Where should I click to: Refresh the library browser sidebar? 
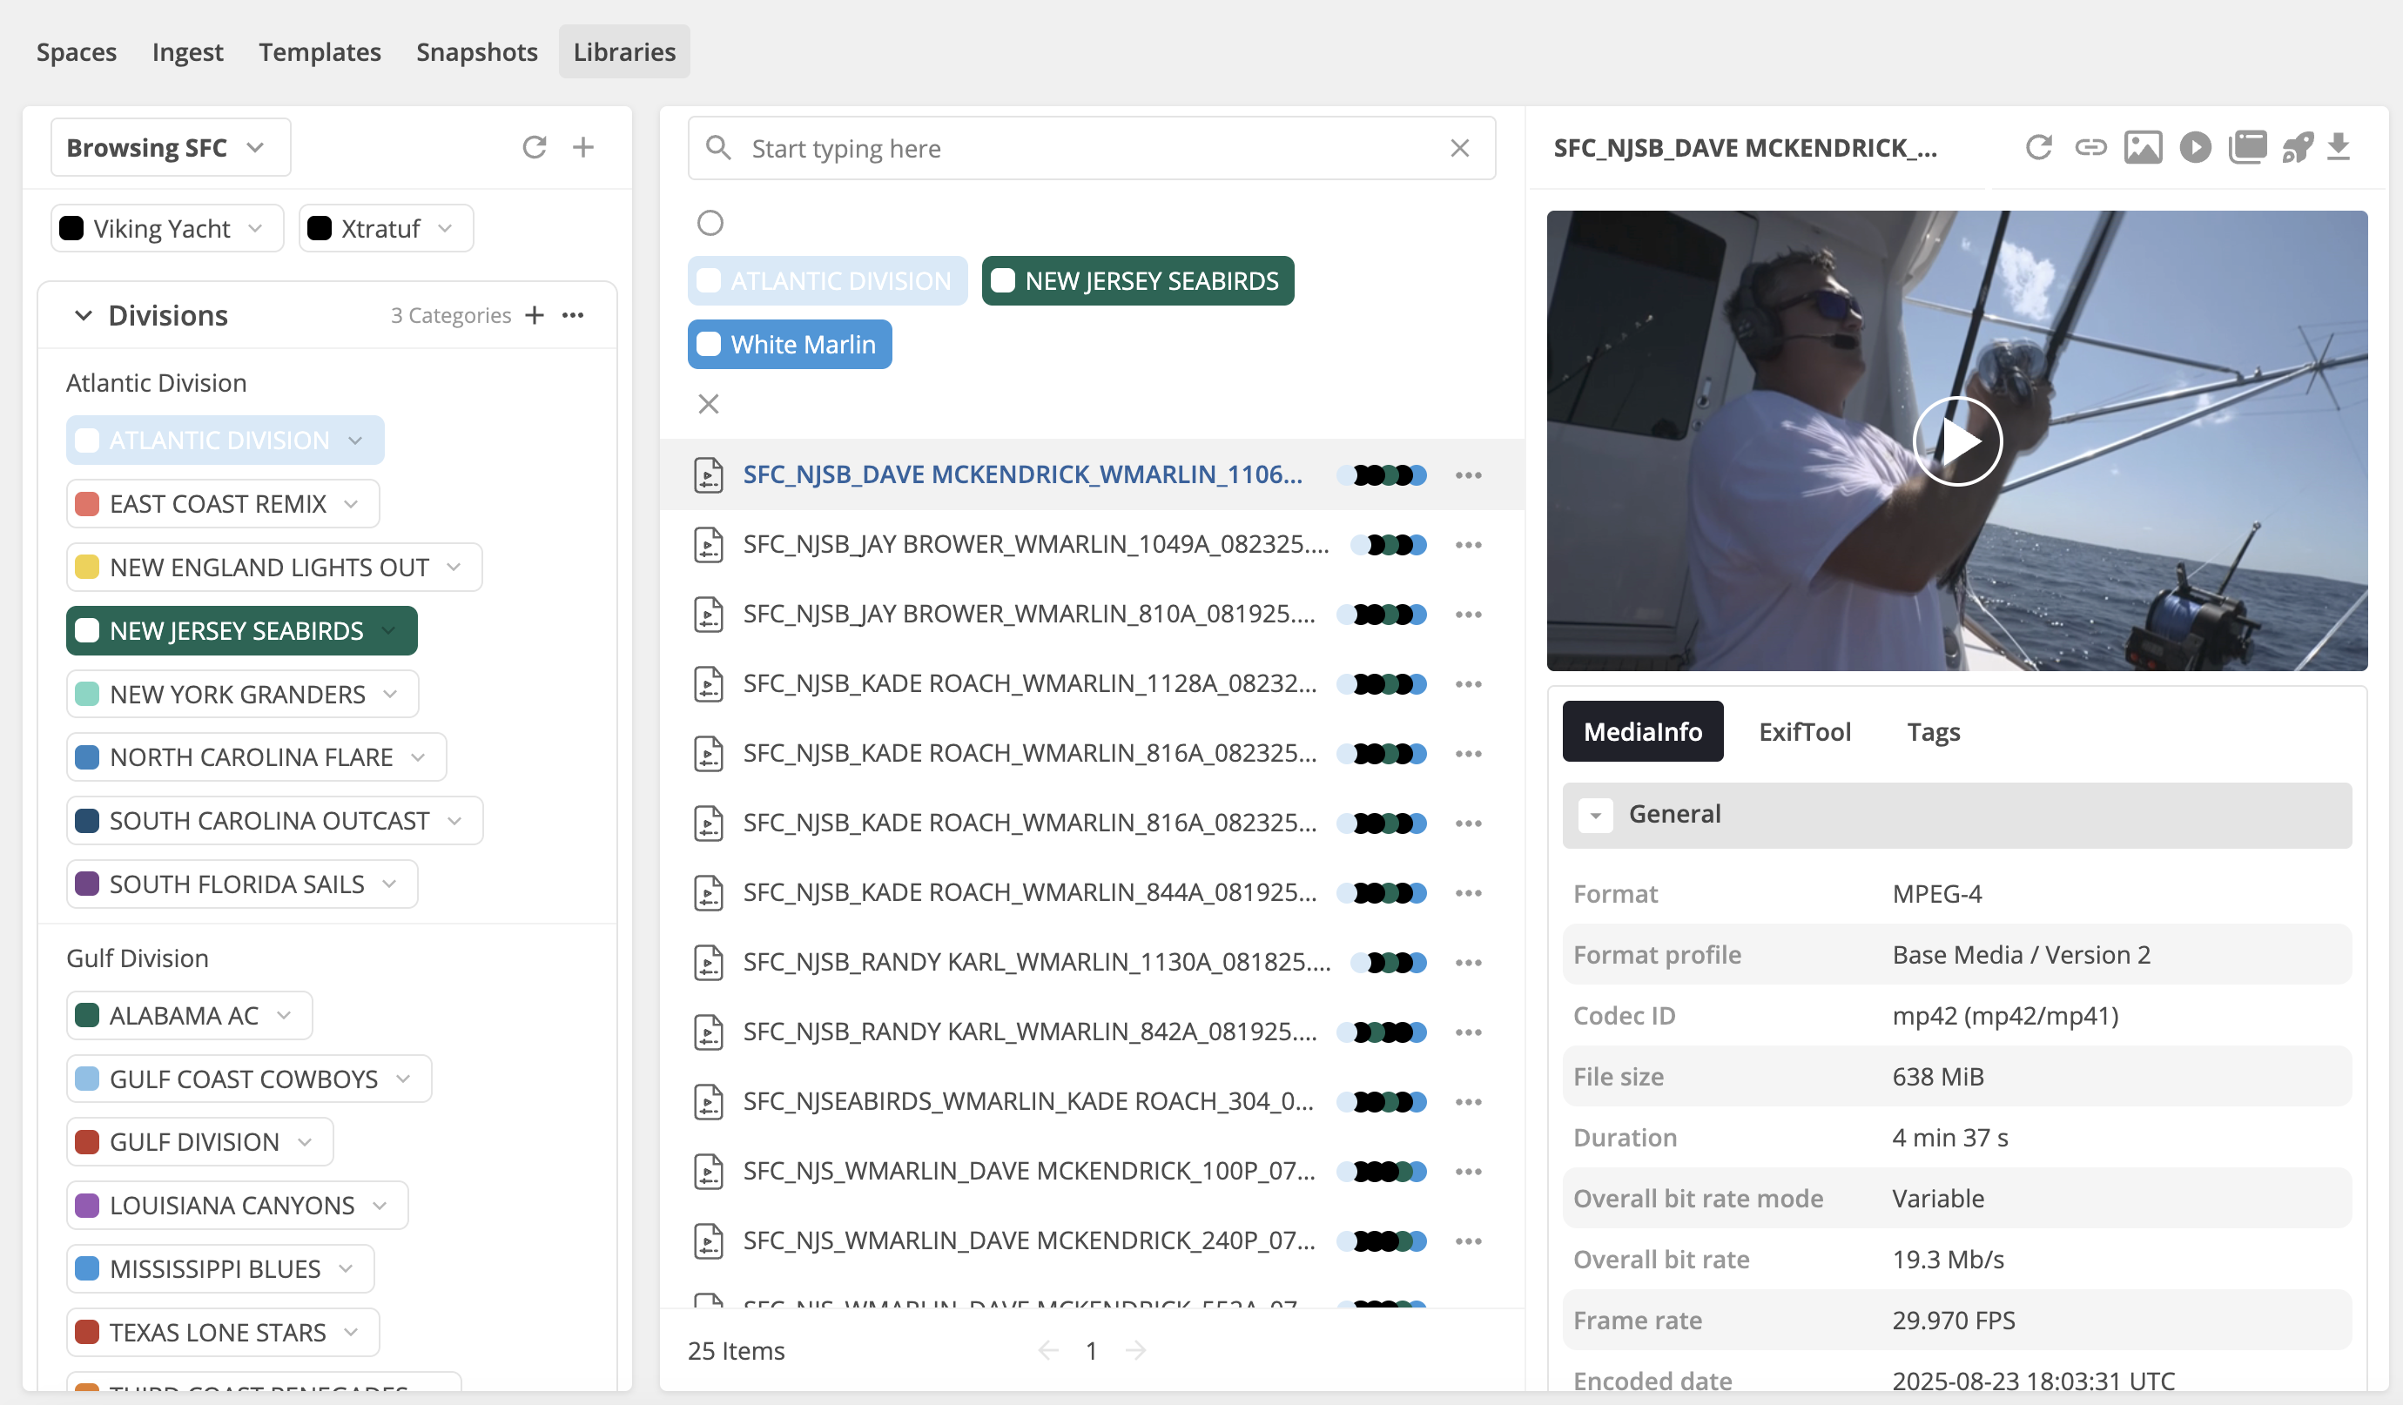tap(534, 147)
